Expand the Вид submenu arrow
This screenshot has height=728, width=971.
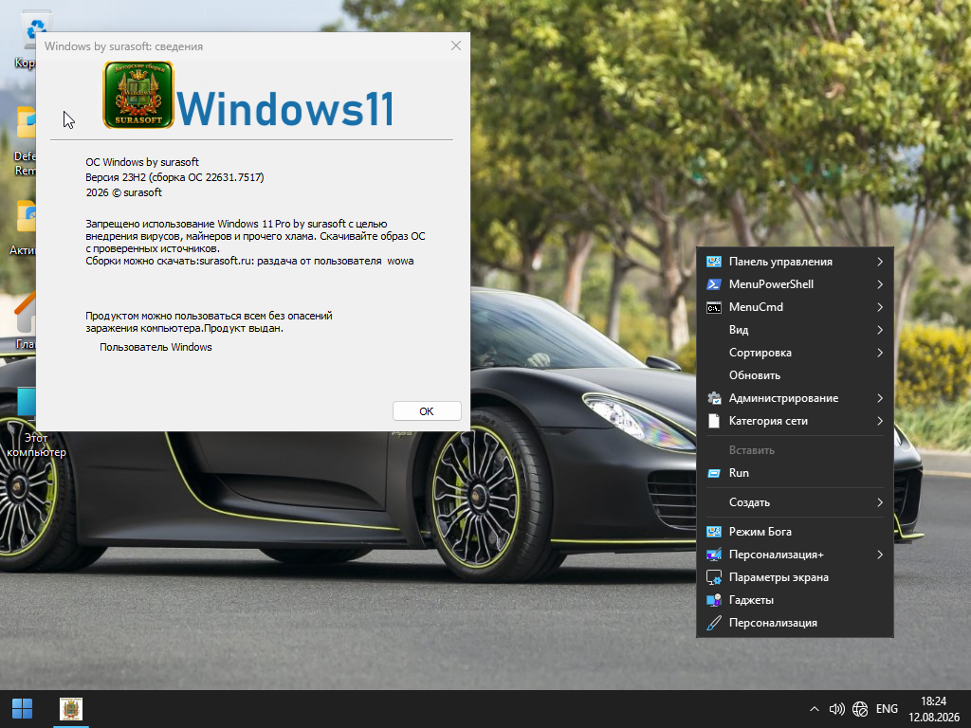(880, 330)
